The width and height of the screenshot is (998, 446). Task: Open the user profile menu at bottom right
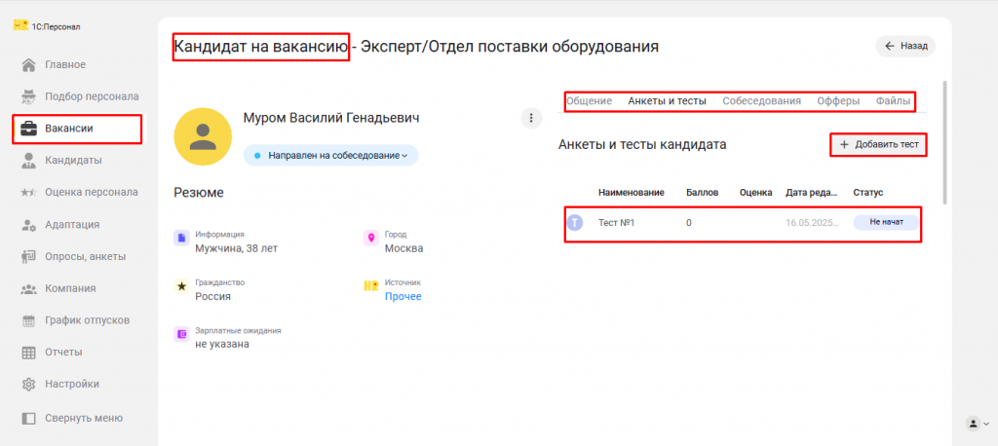click(x=977, y=423)
